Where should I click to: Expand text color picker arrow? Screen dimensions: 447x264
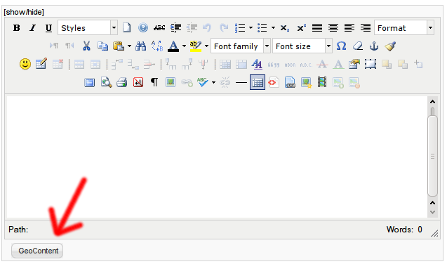184,46
